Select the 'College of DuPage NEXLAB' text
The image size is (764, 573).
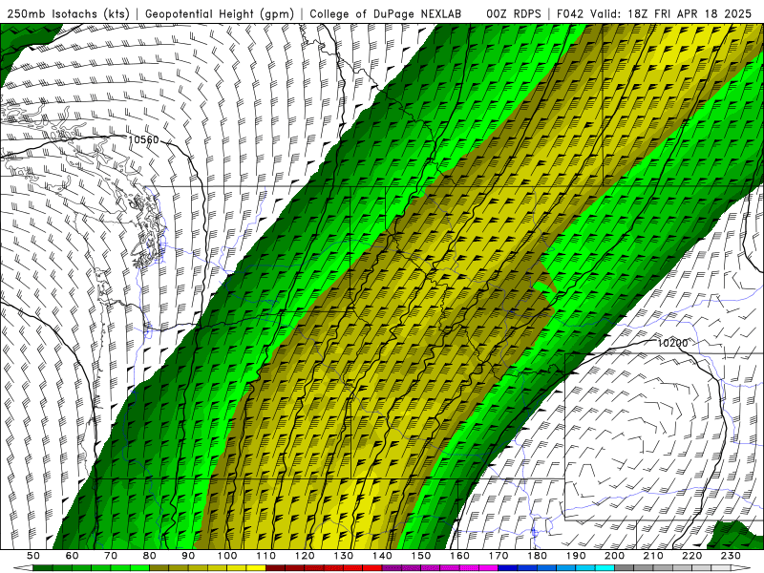(385, 13)
